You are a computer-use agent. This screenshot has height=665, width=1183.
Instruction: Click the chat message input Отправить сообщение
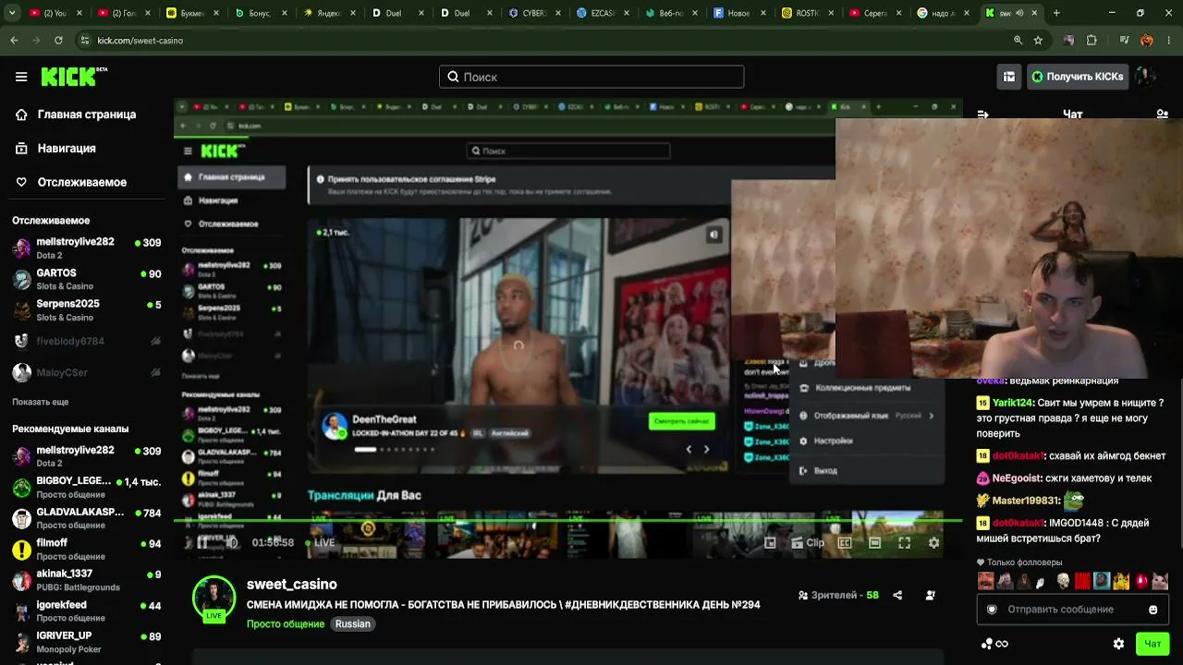(x=1072, y=610)
